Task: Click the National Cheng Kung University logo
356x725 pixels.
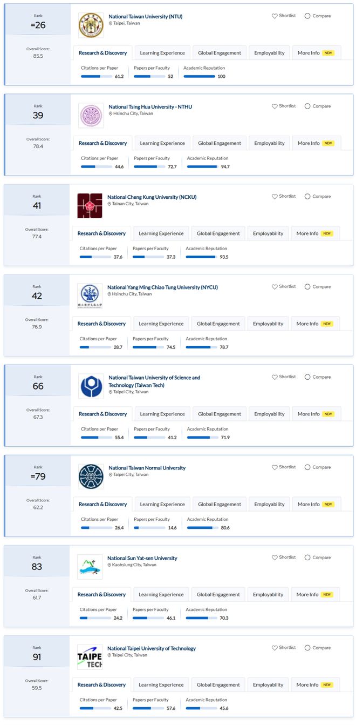Action: coord(90,206)
